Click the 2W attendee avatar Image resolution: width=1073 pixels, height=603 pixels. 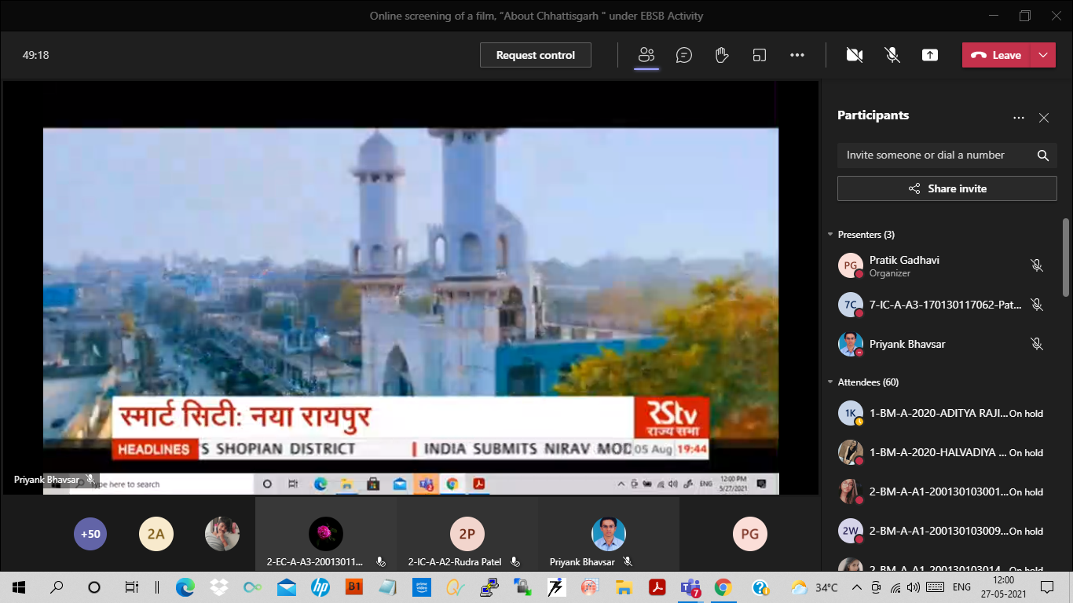(x=851, y=531)
